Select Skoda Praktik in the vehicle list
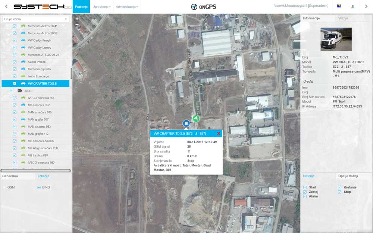This screenshot has width=373, height=233. (37, 62)
